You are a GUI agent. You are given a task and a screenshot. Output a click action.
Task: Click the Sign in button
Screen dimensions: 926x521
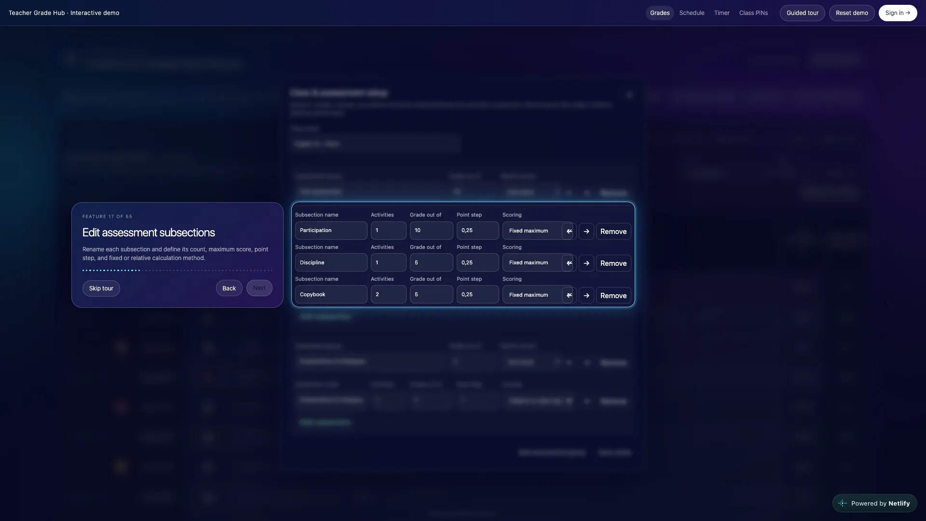click(898, 13)
